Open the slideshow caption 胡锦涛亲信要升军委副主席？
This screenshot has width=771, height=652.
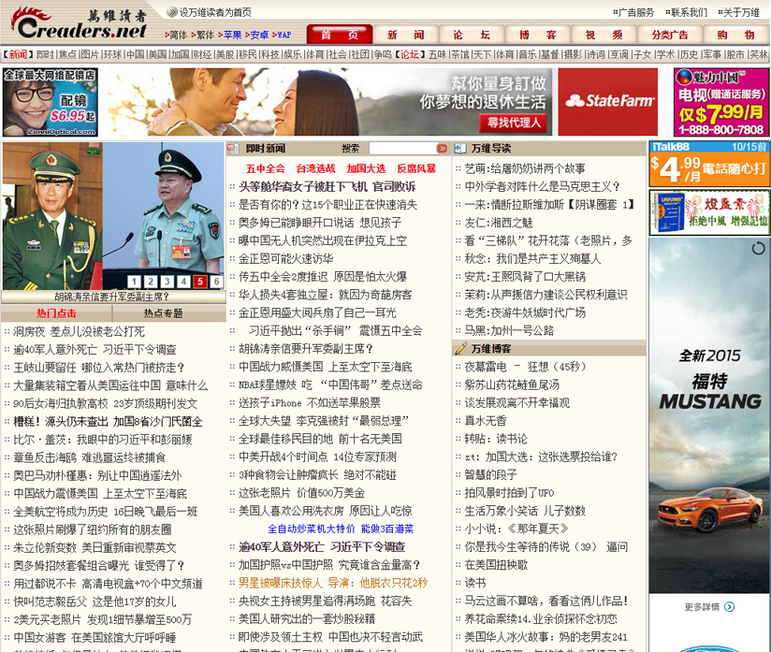pos(111,297)
